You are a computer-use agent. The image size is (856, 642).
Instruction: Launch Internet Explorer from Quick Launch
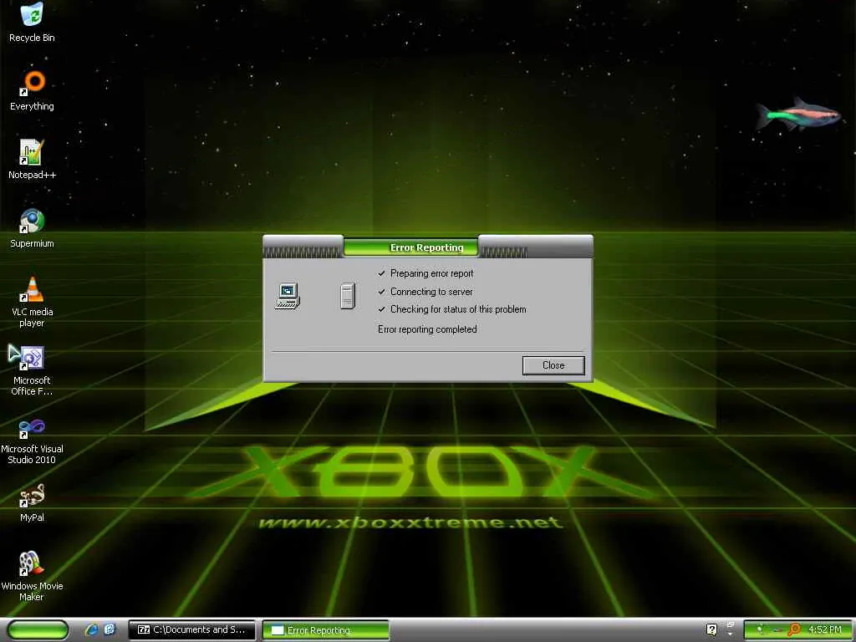point(91,629)
